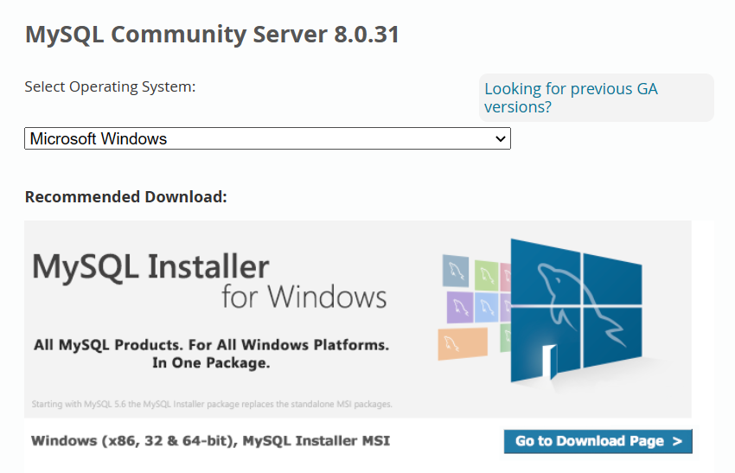Click the light blue dolphin tile in the banner
This screenshot has width=735, height=473.
point(486,308)
